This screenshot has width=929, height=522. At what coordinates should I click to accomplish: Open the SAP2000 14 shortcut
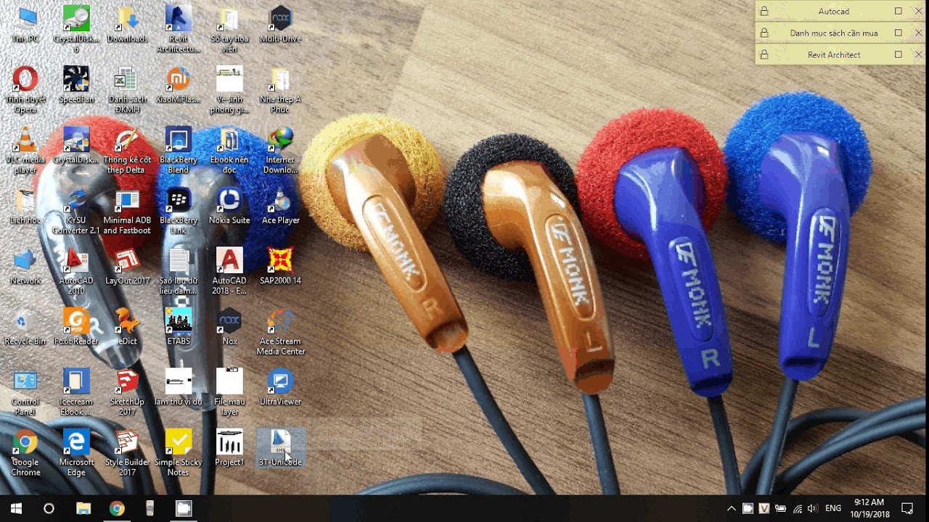pos(280,266)
